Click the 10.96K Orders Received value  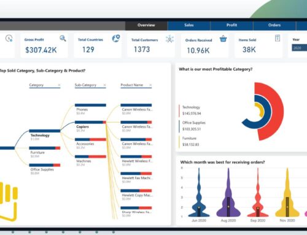(x=198, y=50)
